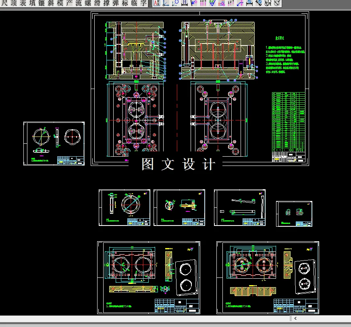Image resolution: width=351 pixels, height=327 pixels.
Task: Click the 螺 toolbar button
Action: (88, 3)
